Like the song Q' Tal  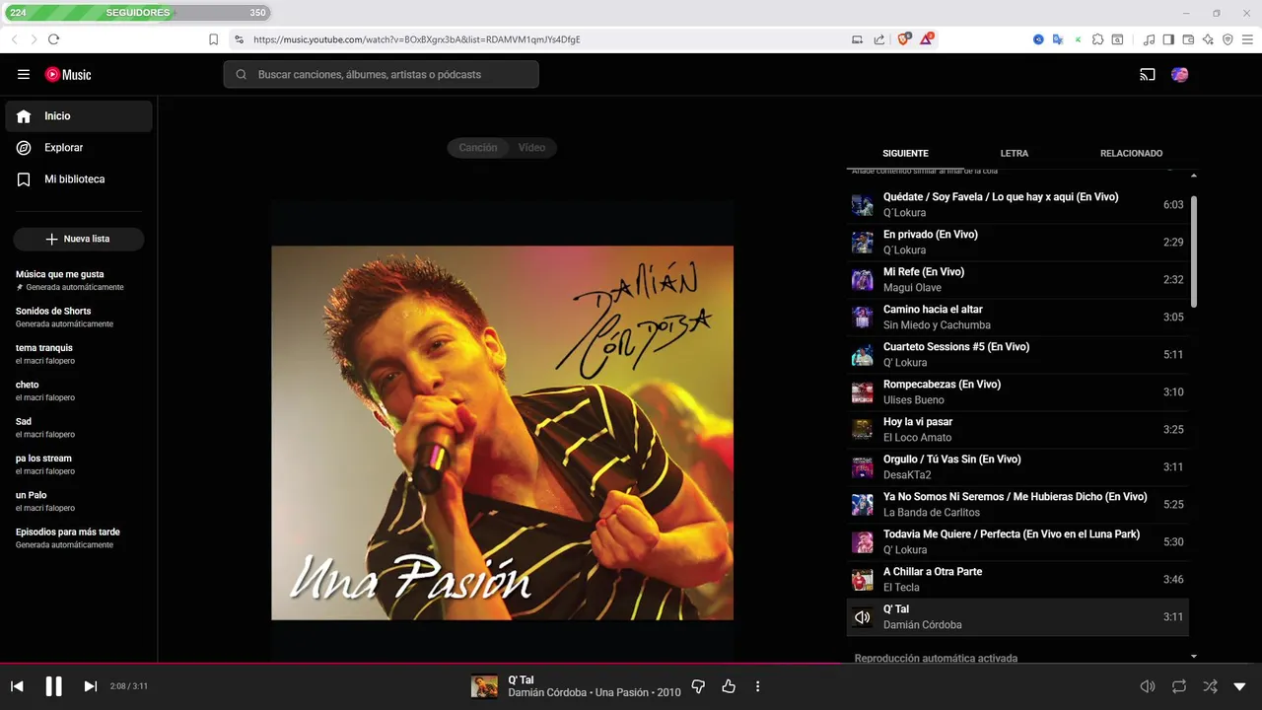tap(729, 686)
